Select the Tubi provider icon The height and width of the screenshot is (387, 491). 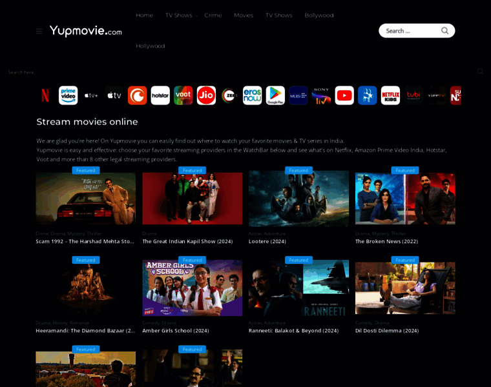coord(413,95)
